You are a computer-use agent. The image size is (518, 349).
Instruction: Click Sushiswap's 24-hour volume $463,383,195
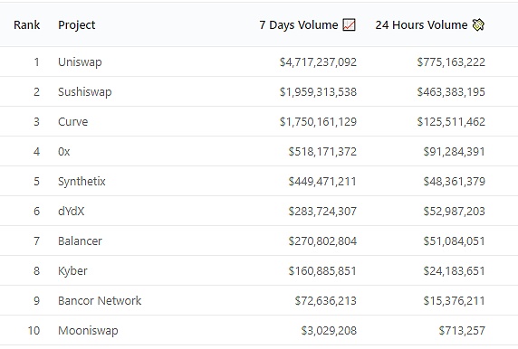click(x=451, y=91)
